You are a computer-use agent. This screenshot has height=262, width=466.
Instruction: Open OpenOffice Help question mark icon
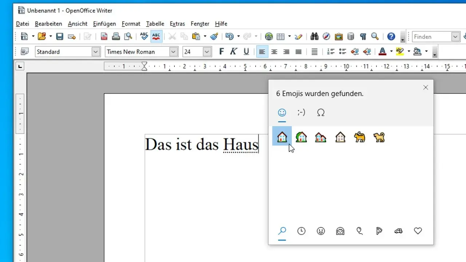pos(391,36)
